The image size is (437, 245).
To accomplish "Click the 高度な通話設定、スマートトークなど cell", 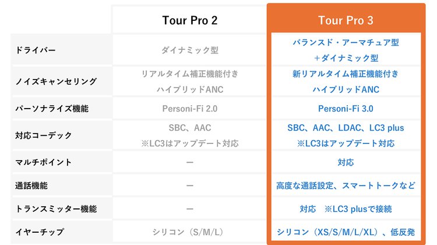I will 346,186.
